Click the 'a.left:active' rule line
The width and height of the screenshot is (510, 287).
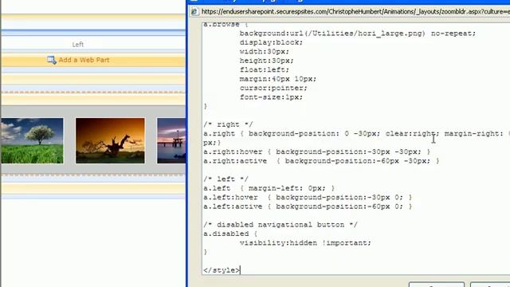coord(308,206)
